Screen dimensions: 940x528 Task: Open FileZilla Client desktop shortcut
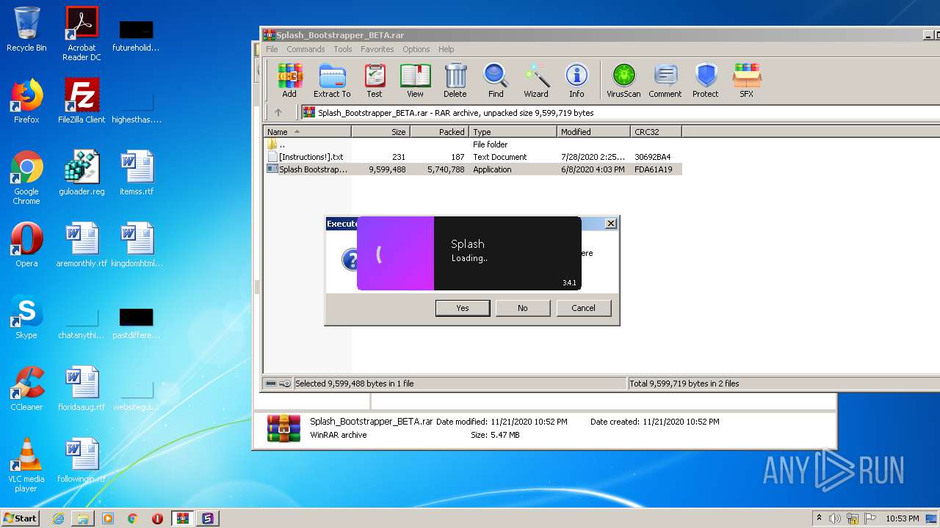click(x=82, y=101)
